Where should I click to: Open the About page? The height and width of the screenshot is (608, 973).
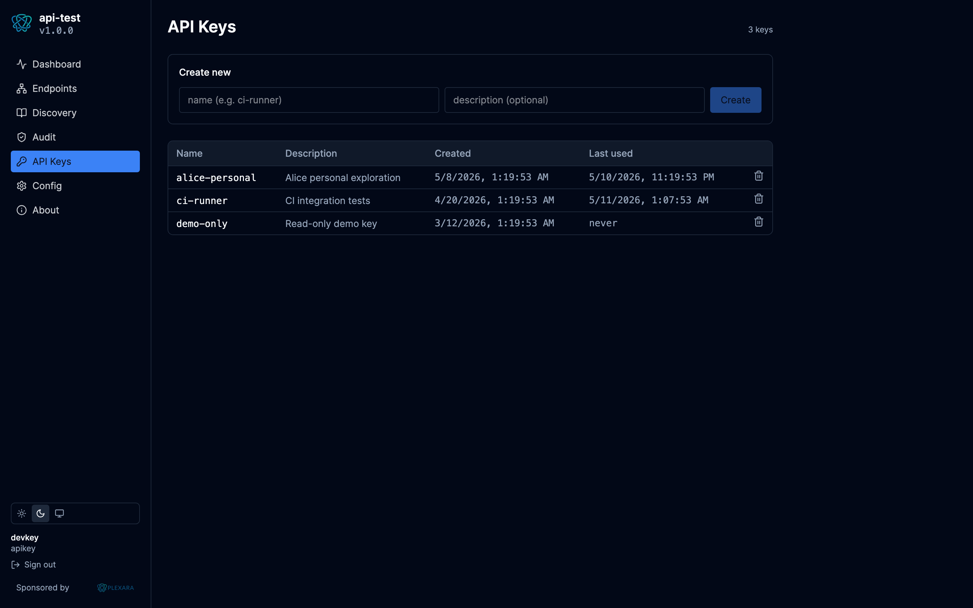pos(75,210)
